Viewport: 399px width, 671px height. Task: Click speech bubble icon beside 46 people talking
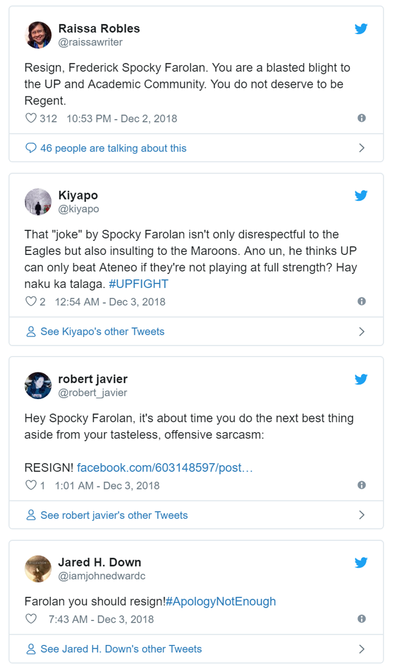[31, 148]
